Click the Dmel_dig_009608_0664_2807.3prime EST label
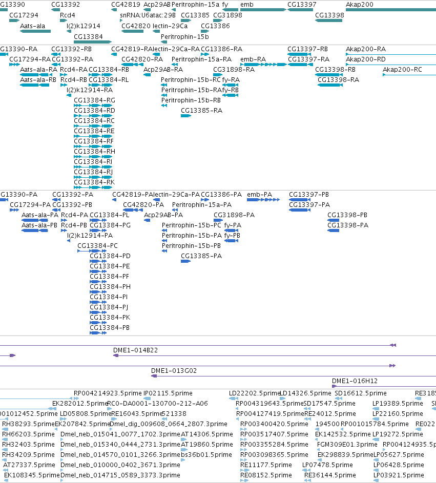The width and height of the screenshot is (436, 483). pos(169,424)
